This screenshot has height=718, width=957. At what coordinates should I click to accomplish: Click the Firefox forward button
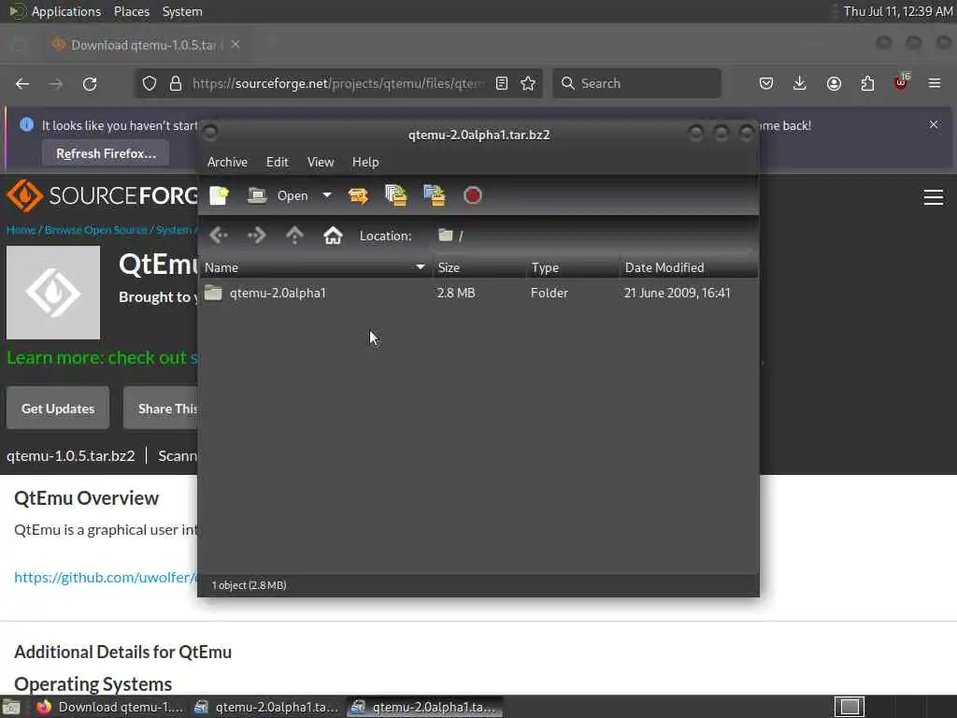(56, 83)
